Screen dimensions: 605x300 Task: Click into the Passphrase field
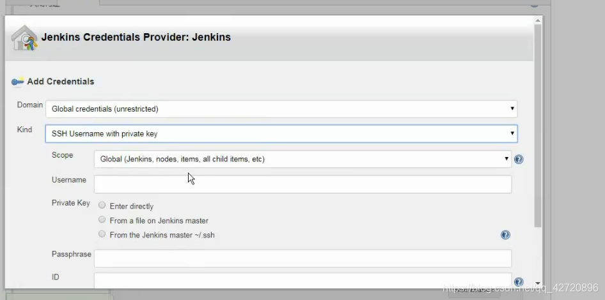(303, 259)
